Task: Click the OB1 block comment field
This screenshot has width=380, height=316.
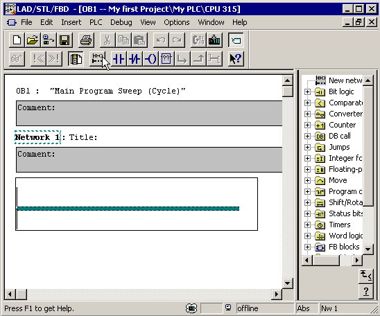Action: (149, 114)
